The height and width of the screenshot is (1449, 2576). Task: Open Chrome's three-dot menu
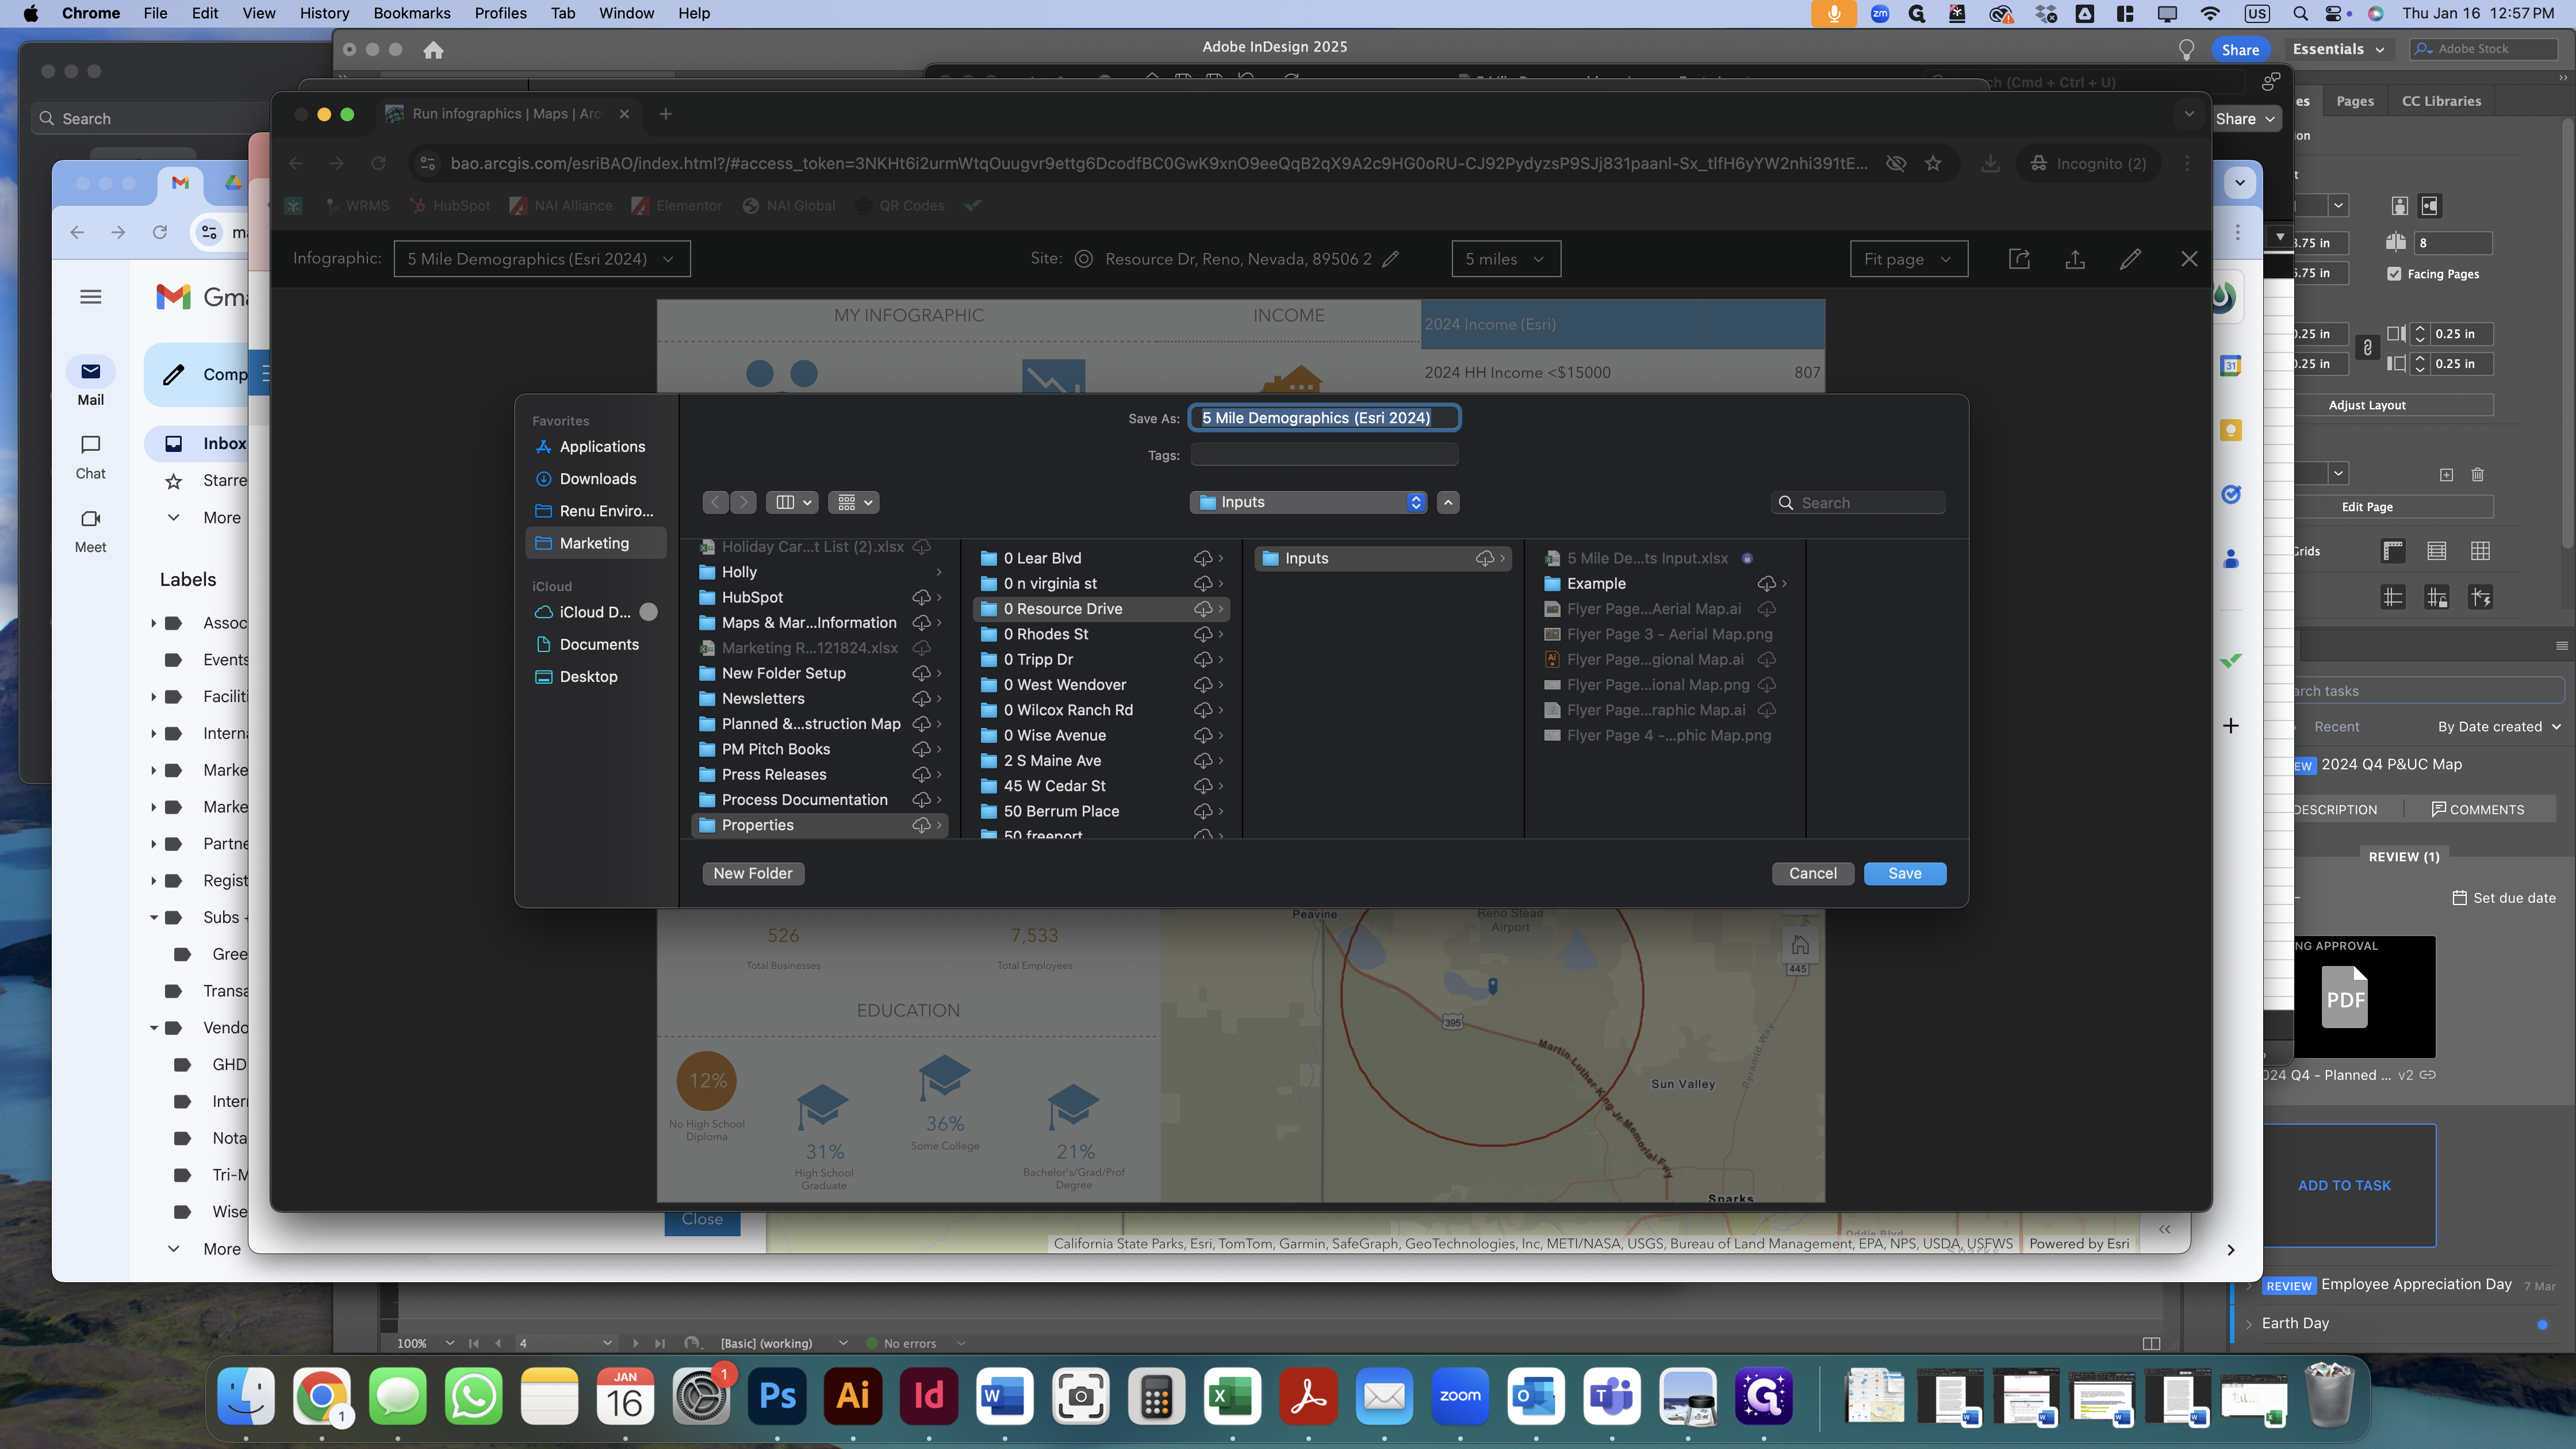pyautogui.click(x=2187, y=163)
